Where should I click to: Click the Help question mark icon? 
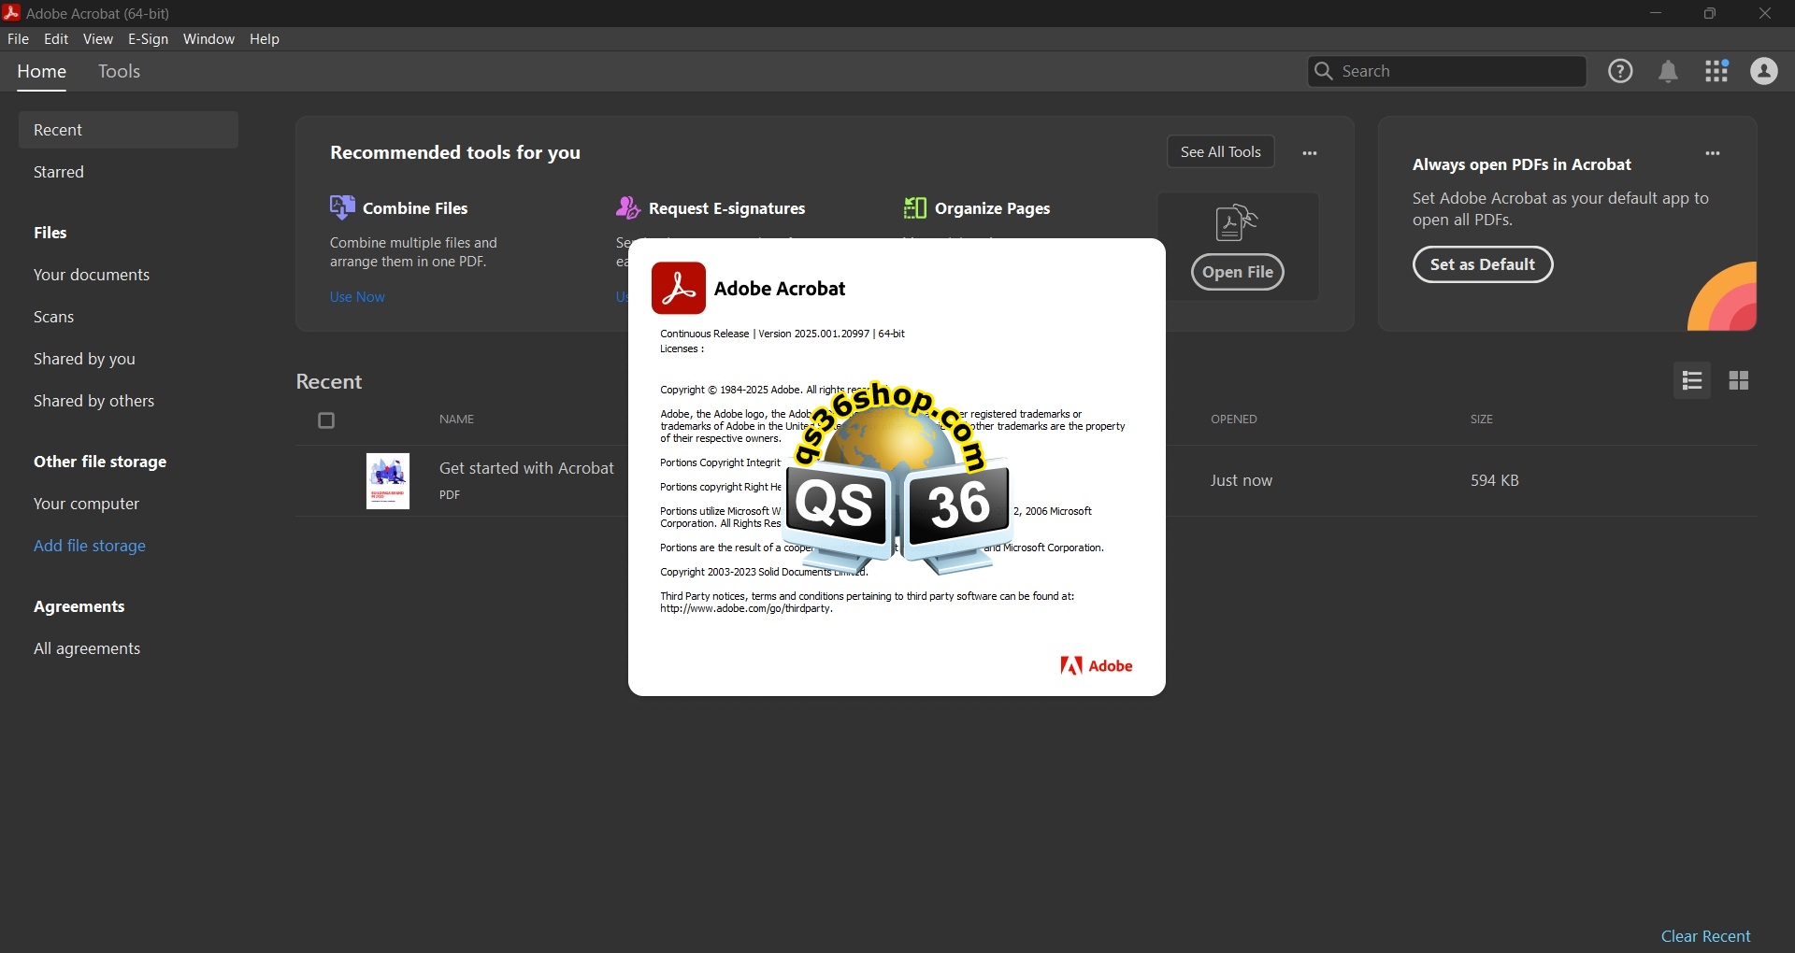[1620, 71]
